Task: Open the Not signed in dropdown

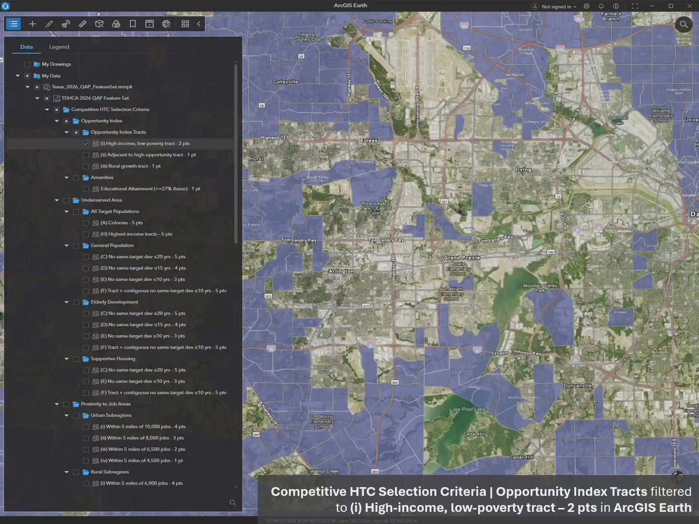Action: [x=559, y=7]
